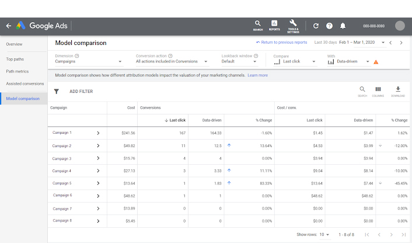Open the date range dropdown

click(383, 42)
